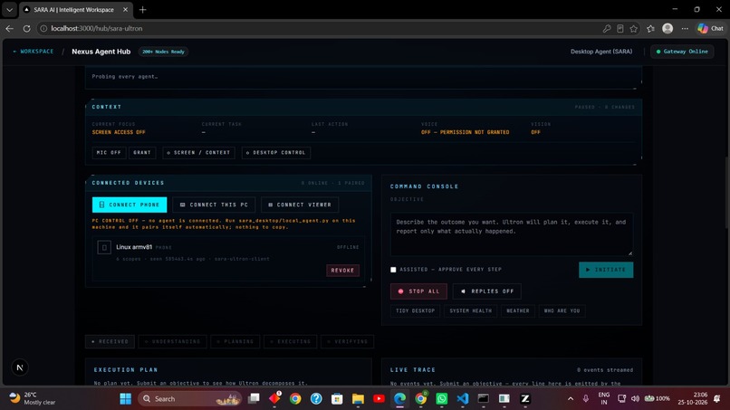Click the Understanding stage tab
This screenshot has height=410, width=730.
tap(172, 341)
